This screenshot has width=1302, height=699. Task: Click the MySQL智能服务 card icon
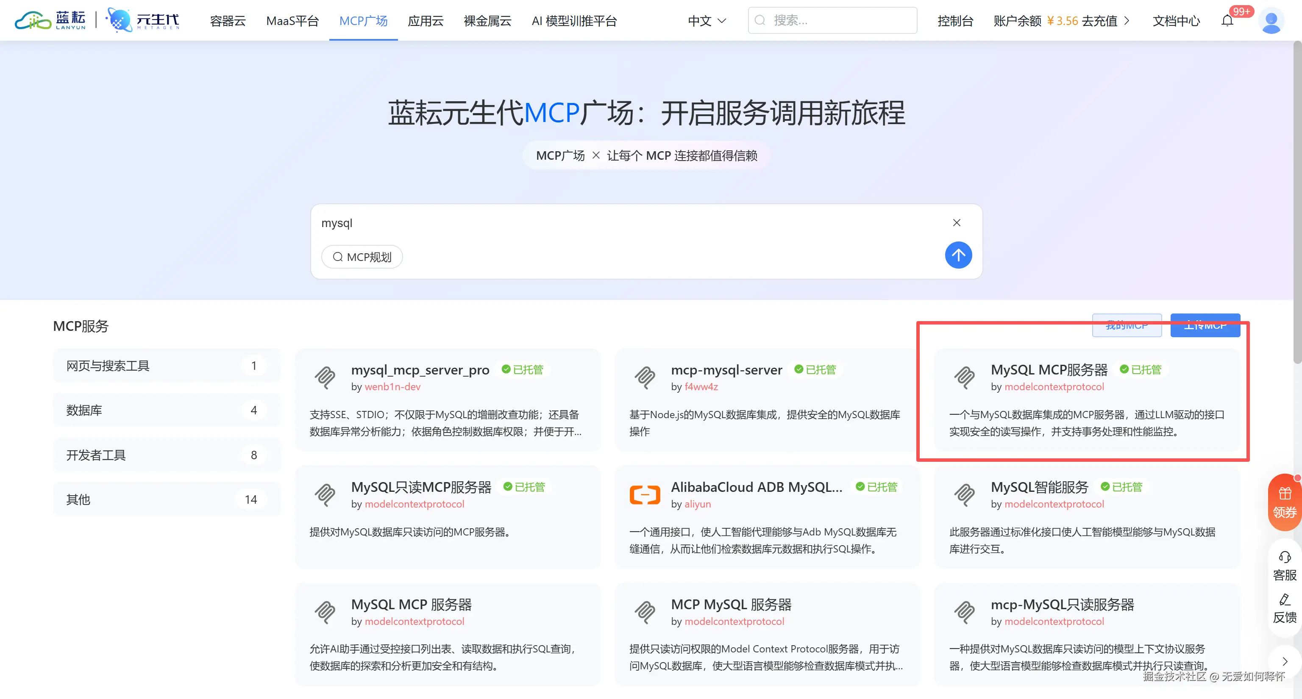coord(964,494)
